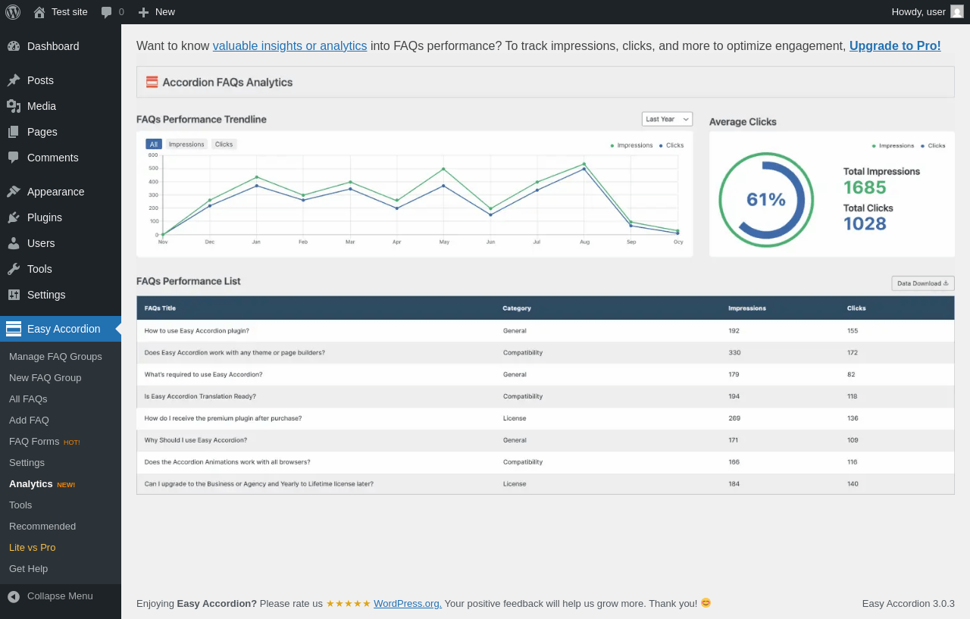Viewport: 970px width, 619px height.
Task: Open the Last Year period dropdown
Action: coord(667,119)
